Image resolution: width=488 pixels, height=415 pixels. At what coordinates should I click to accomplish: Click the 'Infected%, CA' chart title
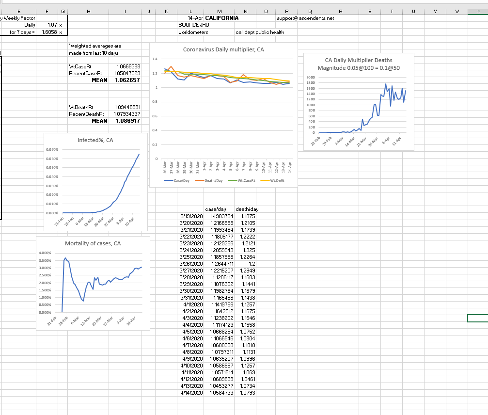tap(95, 140)
